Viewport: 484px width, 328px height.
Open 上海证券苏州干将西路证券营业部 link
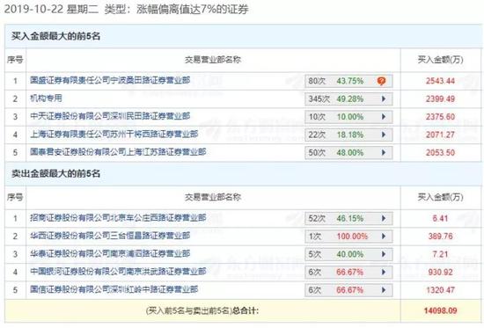point(114,135)
